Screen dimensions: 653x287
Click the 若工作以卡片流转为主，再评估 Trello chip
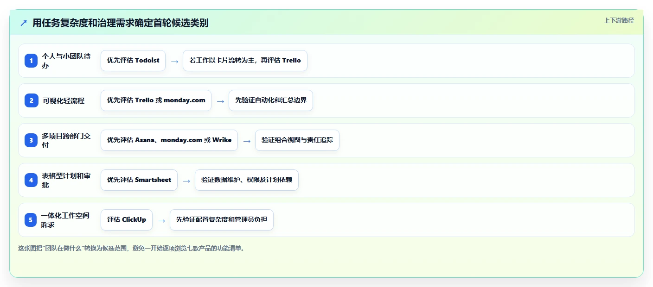tap(245, 61)
